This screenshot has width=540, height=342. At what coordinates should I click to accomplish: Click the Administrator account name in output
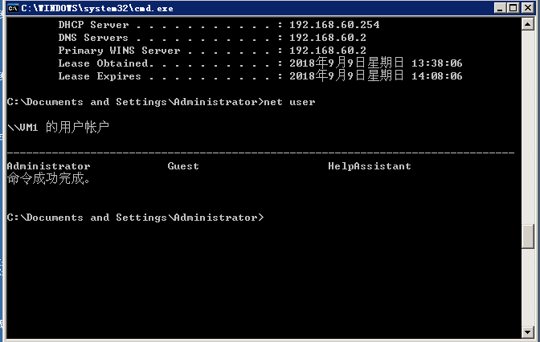pyautogui.click(x=48, y=166)
